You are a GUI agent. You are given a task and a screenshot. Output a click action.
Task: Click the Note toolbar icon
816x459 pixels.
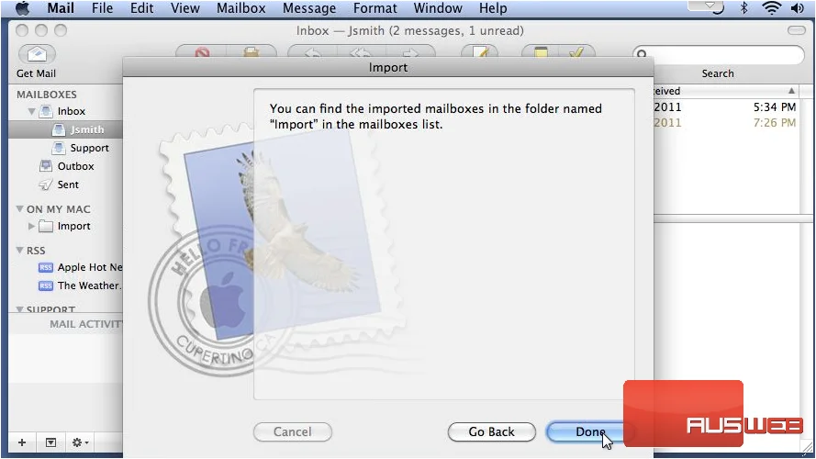[x=541, y=52]
